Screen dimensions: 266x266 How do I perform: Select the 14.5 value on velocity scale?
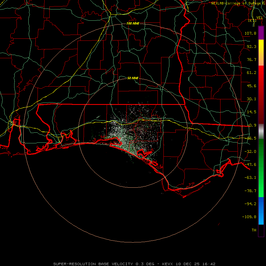[252, 112]
